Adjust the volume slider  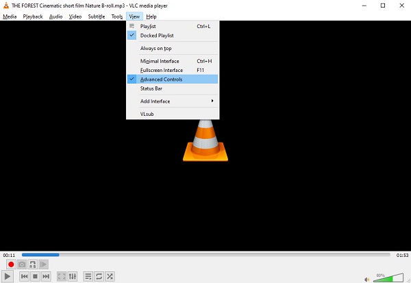click(x=388, y=278)
